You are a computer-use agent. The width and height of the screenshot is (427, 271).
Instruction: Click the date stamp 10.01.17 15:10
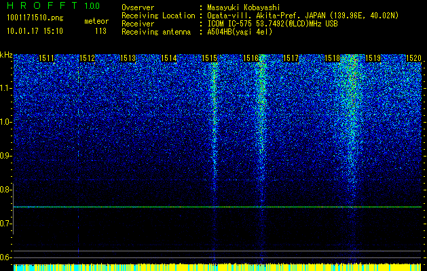(35, 31)
